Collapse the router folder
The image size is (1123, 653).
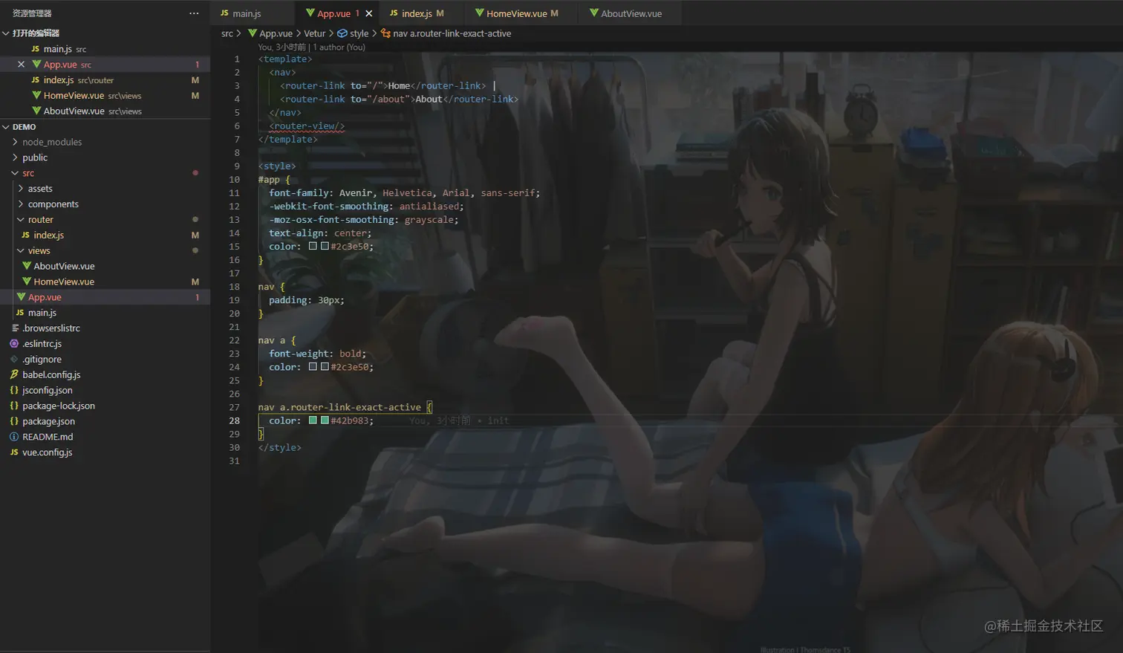tap(41, 220)
